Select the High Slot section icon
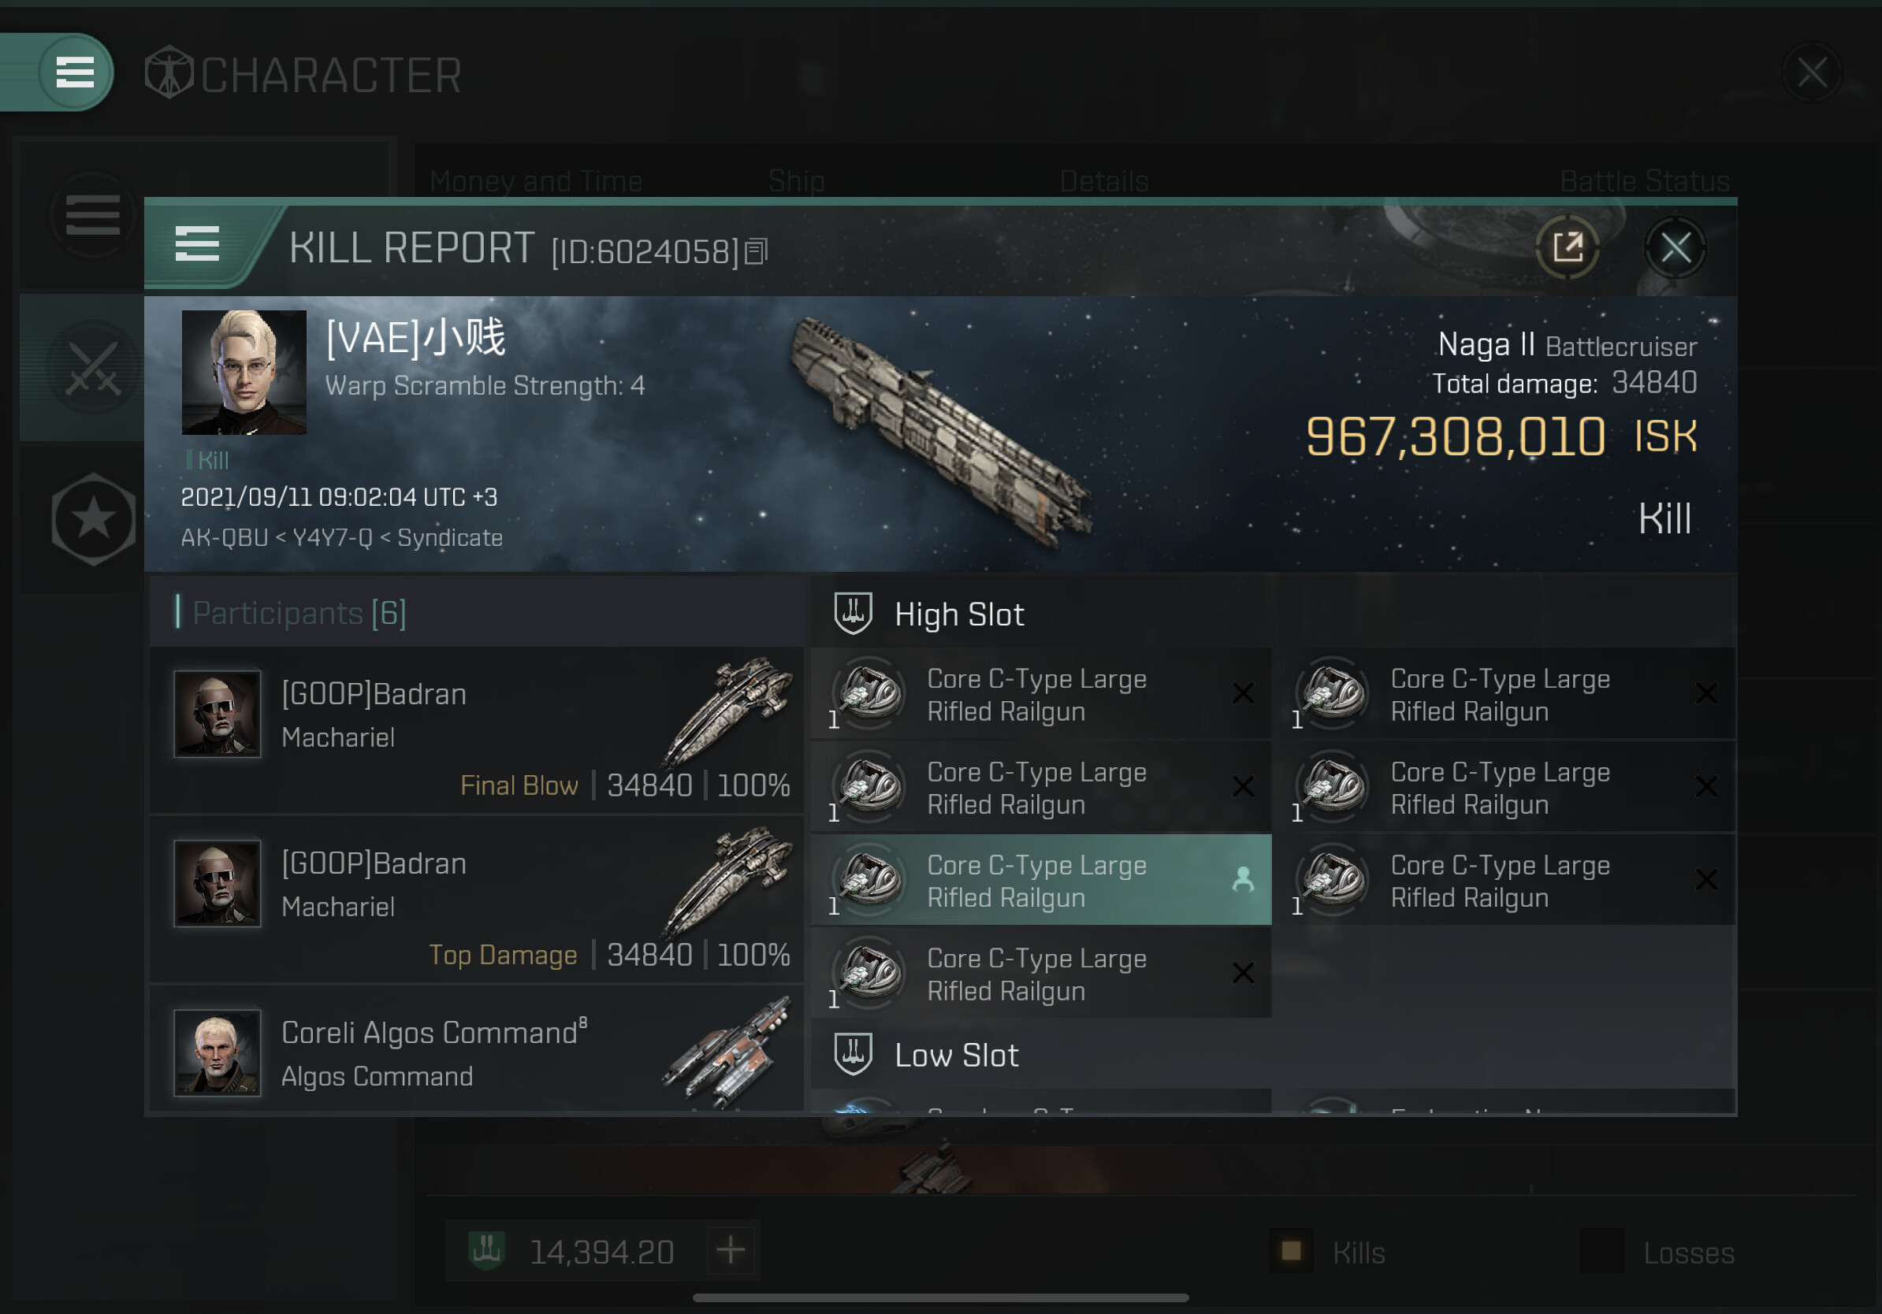The image size is (1882, 1314). (x=853, y=614)
